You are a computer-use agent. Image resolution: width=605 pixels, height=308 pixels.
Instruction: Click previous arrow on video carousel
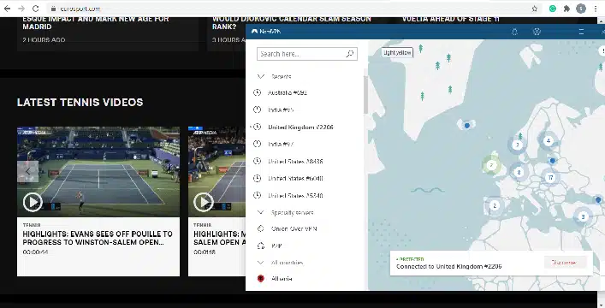coord(27,171)
